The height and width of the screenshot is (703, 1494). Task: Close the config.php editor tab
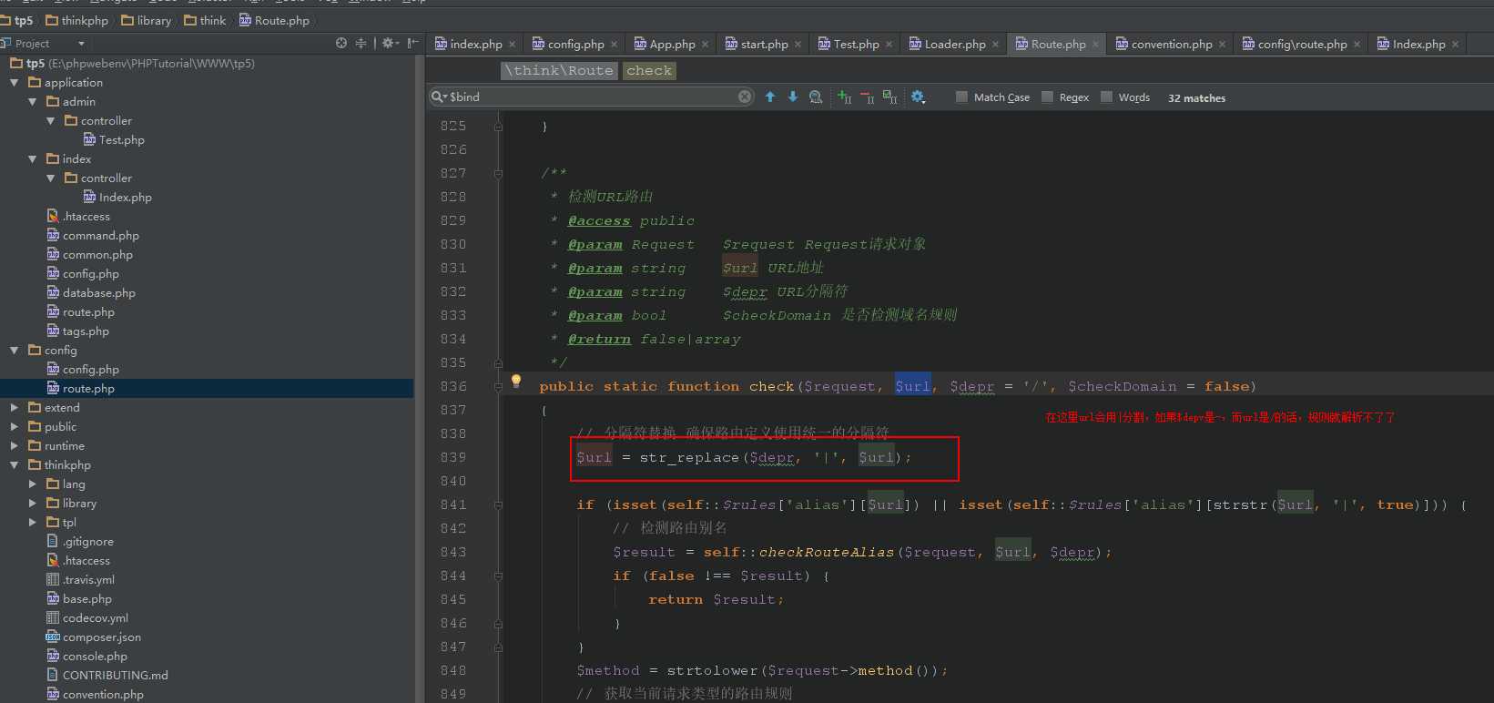615,44
